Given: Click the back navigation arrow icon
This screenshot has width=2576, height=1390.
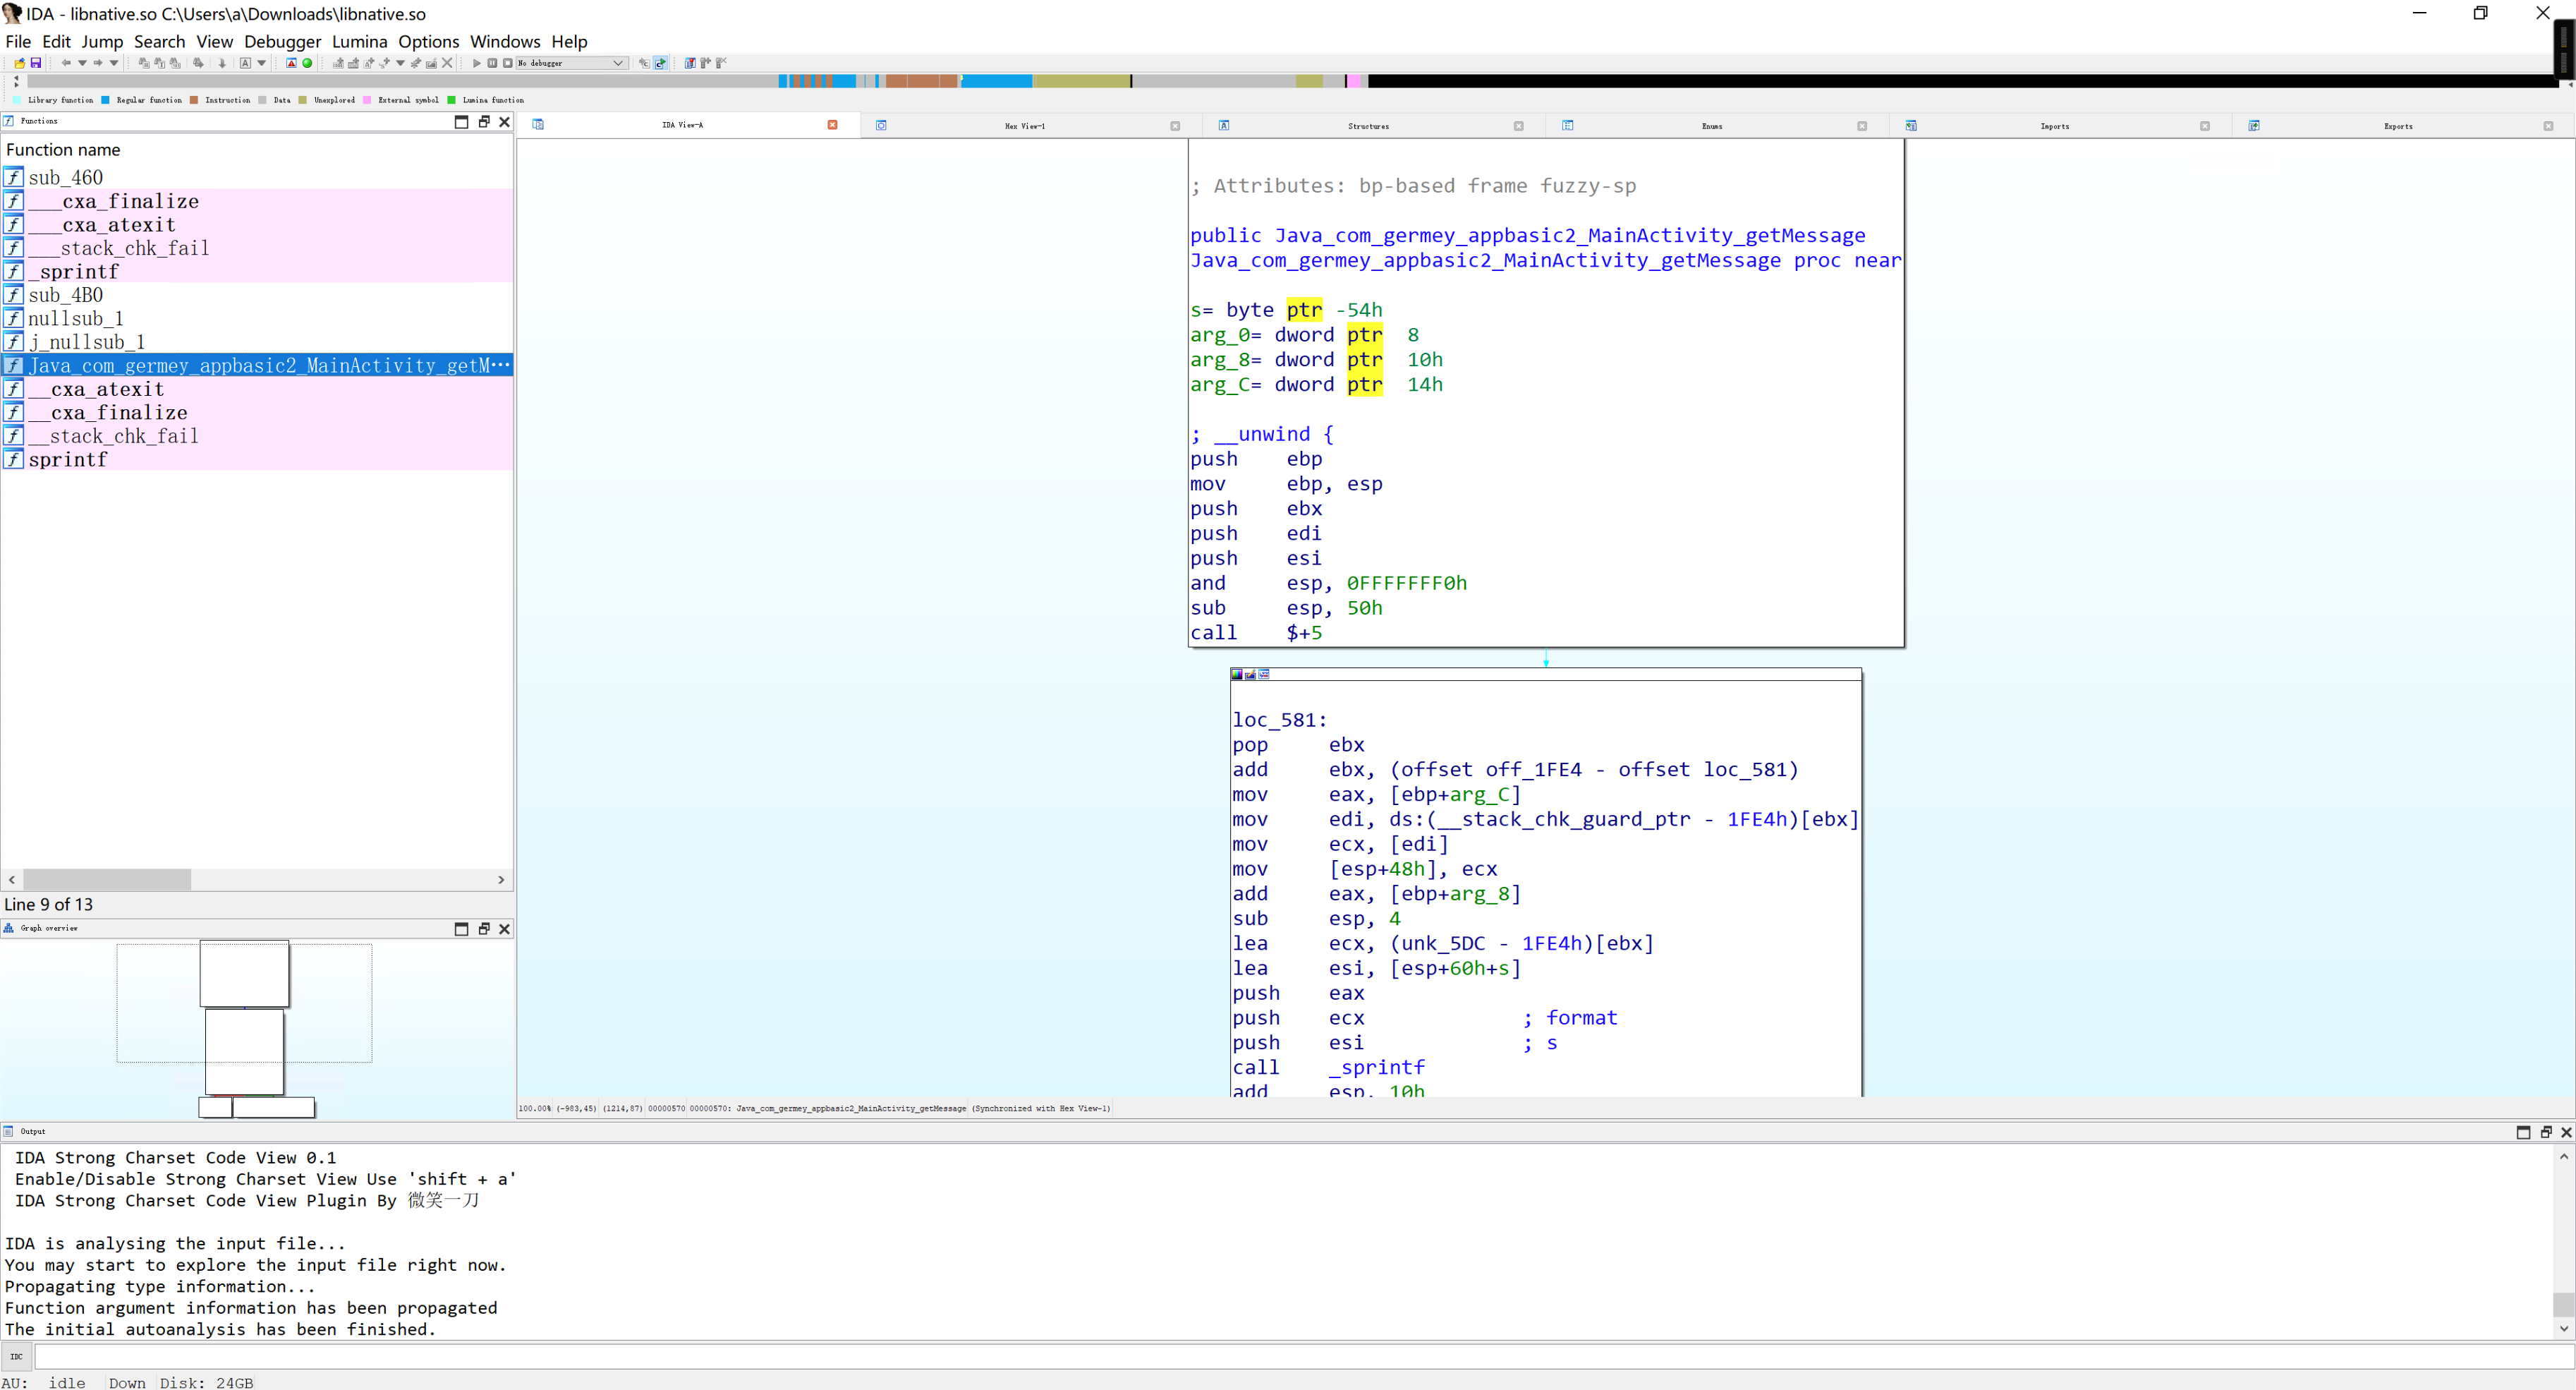Looking at the screenshot, I should [x=66, y=63].
